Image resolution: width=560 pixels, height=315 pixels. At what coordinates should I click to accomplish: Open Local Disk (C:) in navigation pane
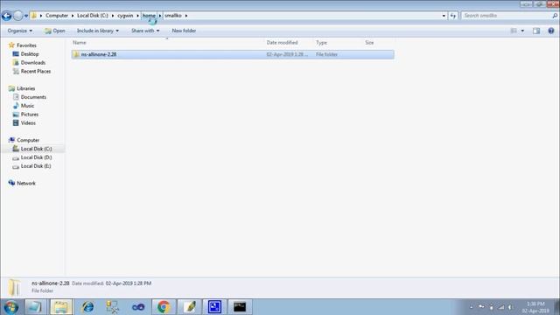click(36, 149)
